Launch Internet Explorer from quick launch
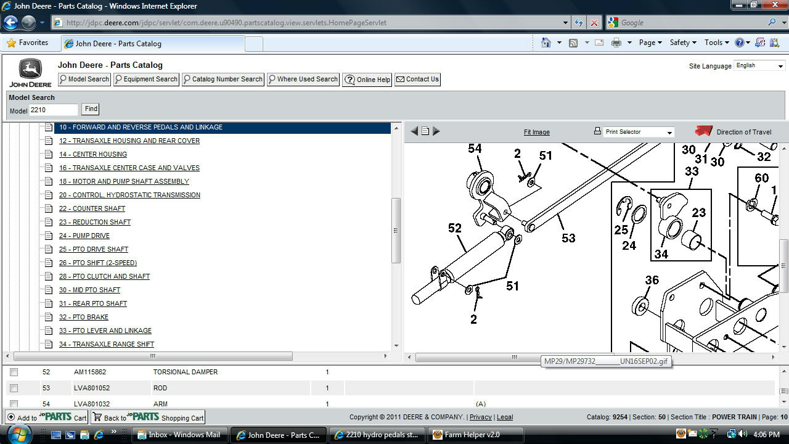 pos(99,435)
